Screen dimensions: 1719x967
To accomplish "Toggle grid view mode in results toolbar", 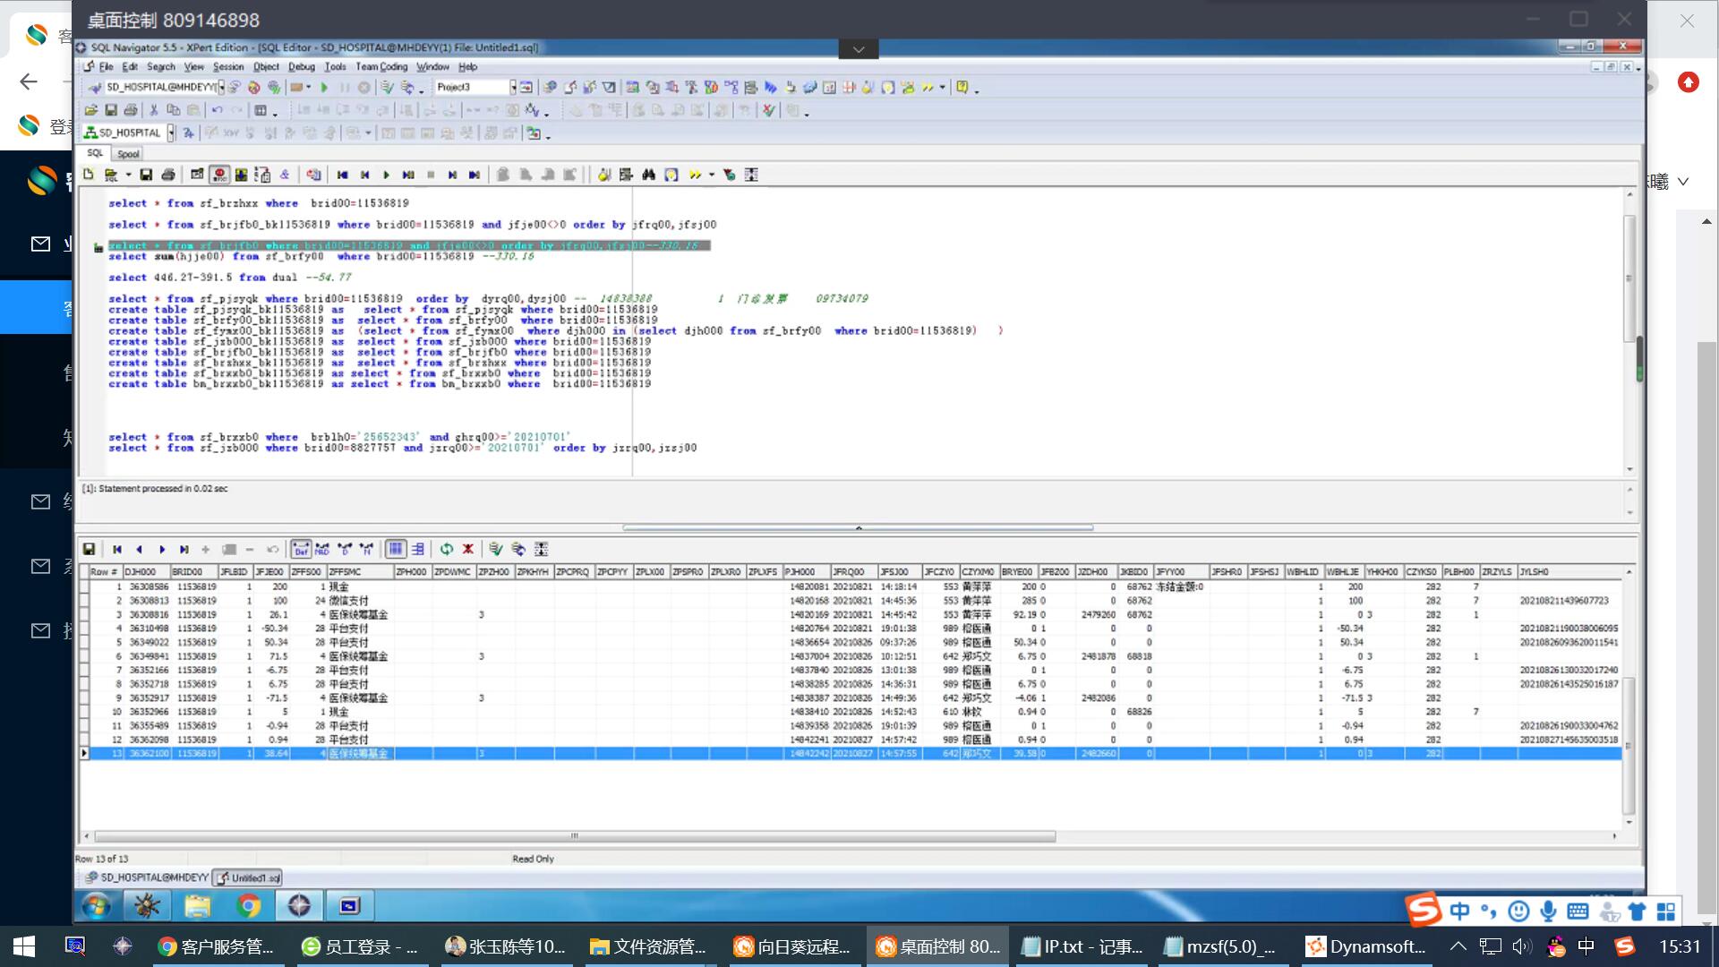I will click(396, 549).
